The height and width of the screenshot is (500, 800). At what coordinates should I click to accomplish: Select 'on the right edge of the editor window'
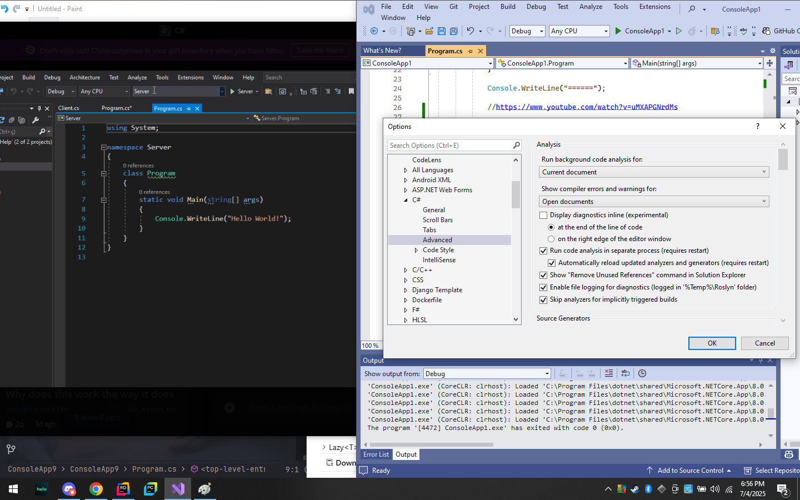point(551,239)
